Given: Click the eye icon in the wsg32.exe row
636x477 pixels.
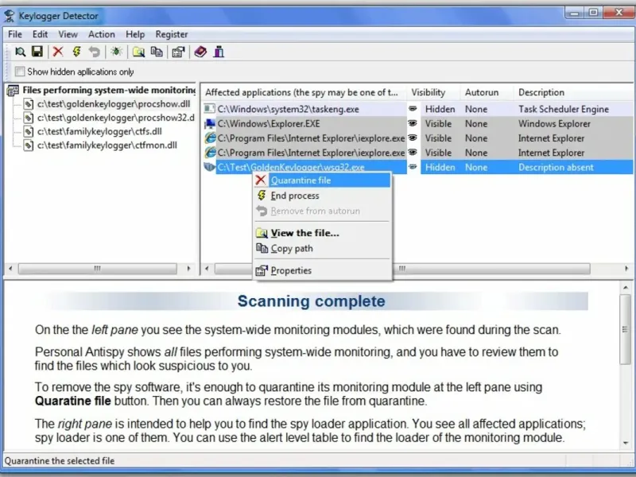Looking at the screenshot, I should (413, 167).
